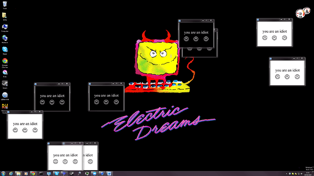Open File Explorer from the taskbar
The width and height of the screenshot is (314, 176).
(18, 174)
